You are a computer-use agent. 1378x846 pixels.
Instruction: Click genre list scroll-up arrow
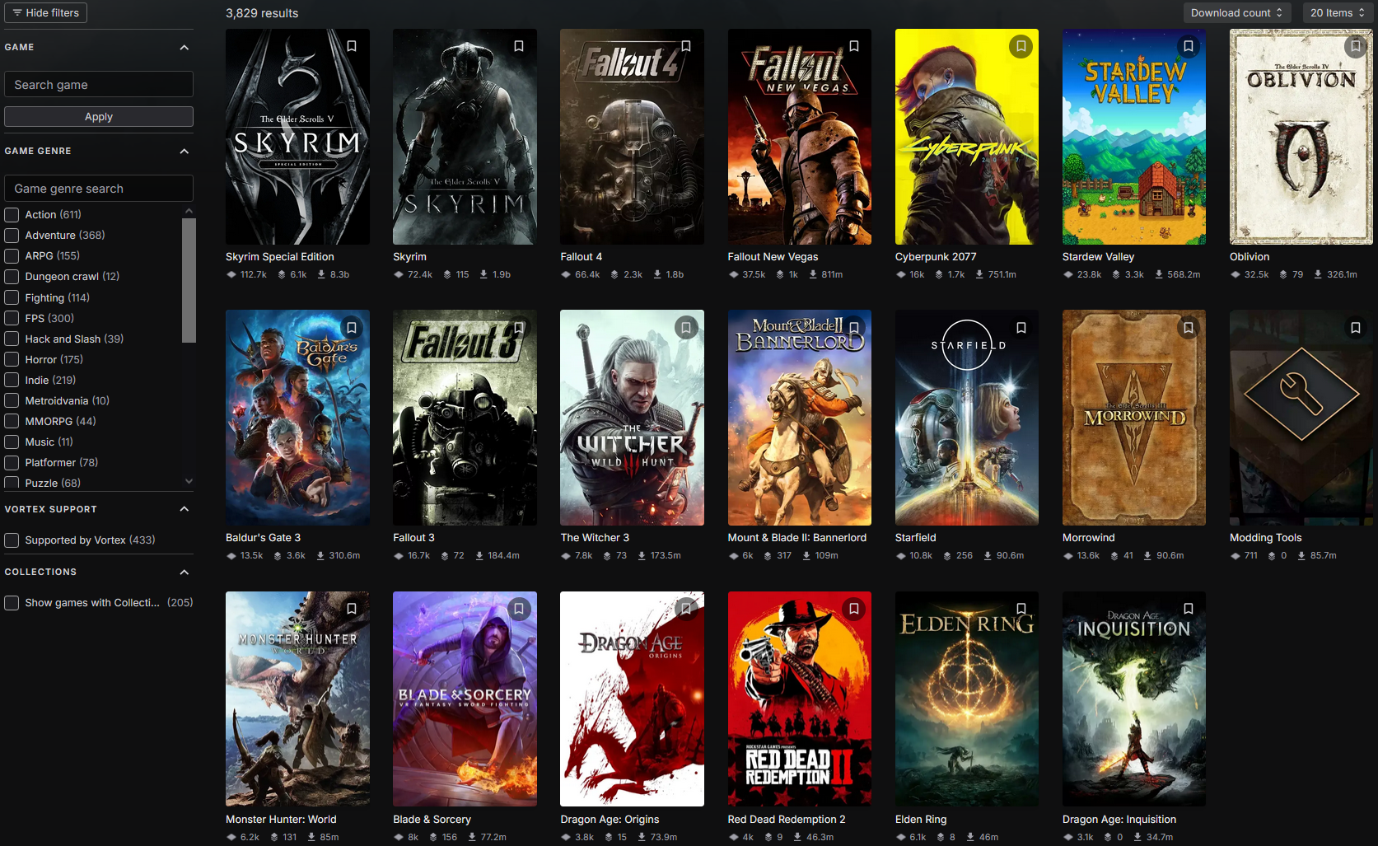[x=189, y=211]
